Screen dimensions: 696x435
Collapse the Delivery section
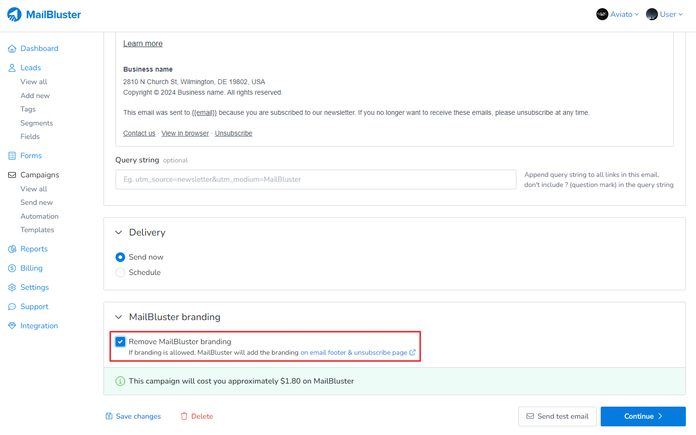pos(118,232)
